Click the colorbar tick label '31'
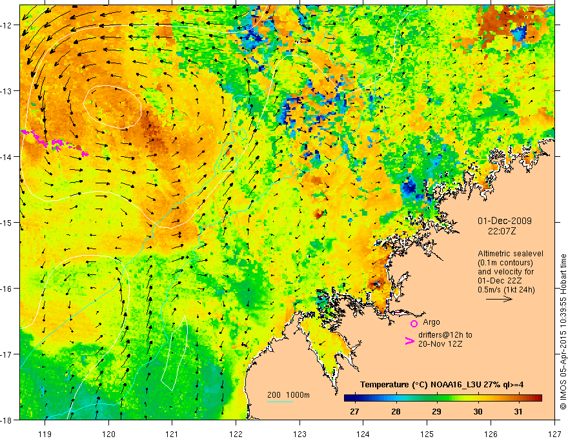This screenshot has height=439, width=568. tap(518, 411)
